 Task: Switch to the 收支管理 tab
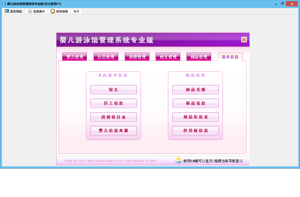tap(168, 57)
